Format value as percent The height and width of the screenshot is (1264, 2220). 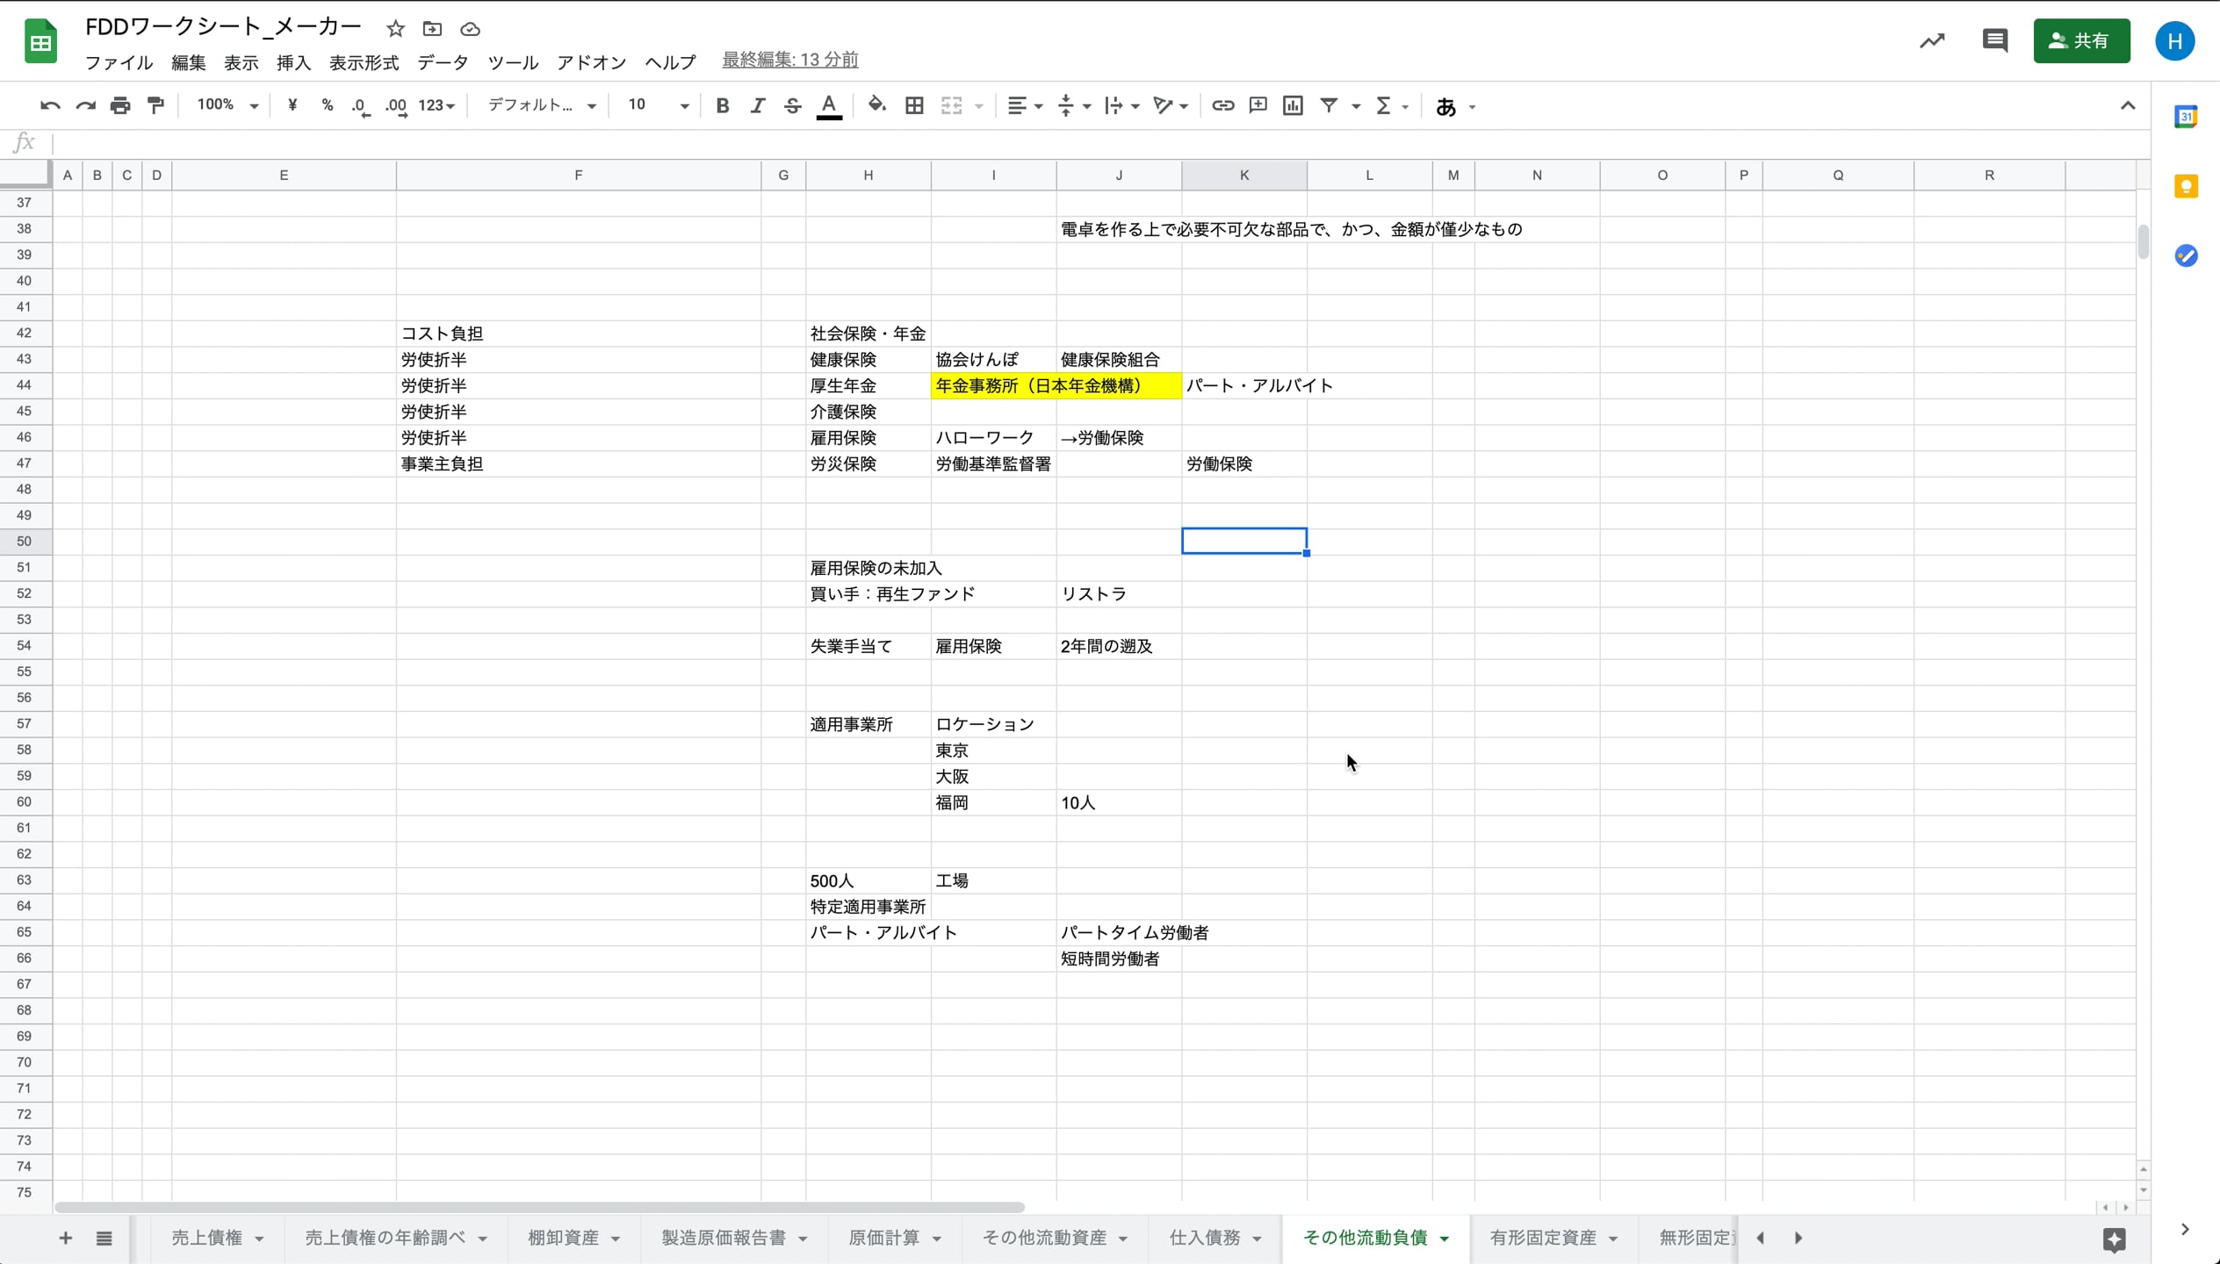click(327, 104)
